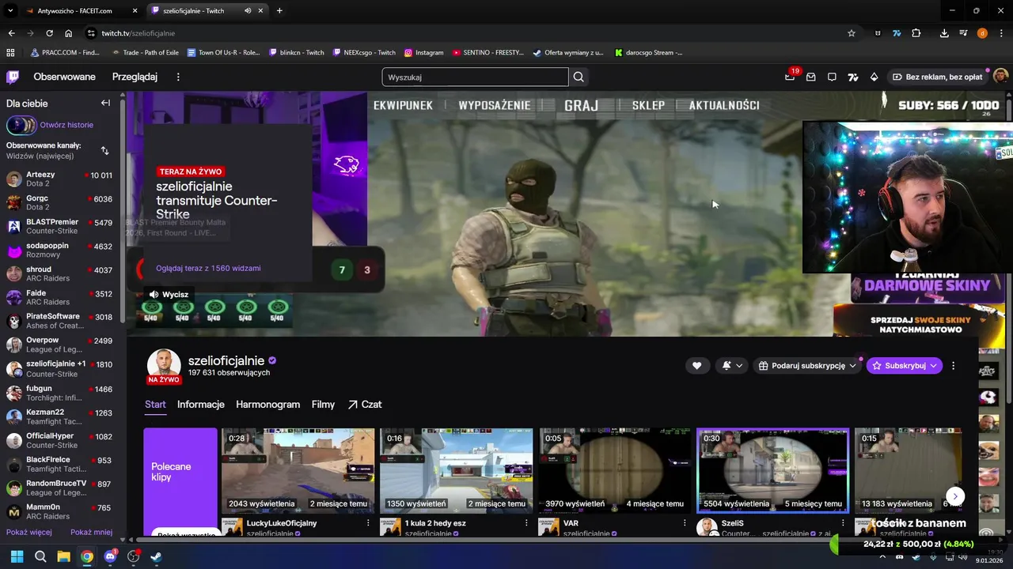Open the Windows Start menu
The height and width of the screenshot is (569, 1013).
coord(17,556)
